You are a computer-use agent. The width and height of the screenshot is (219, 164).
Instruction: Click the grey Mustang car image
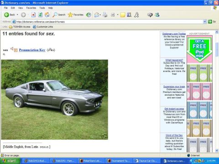click(x=55, y=100)
